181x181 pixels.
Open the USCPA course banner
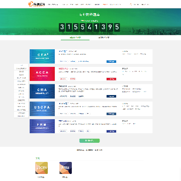tap(42, 109)
